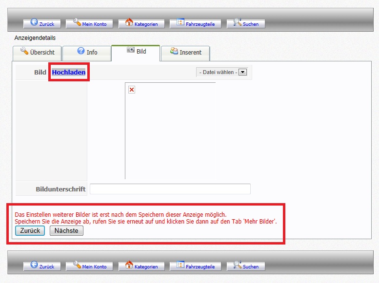Click Suchen label in the top toolbar
The width and height of the screenshot is (379, 283).
tap(251, 24)
